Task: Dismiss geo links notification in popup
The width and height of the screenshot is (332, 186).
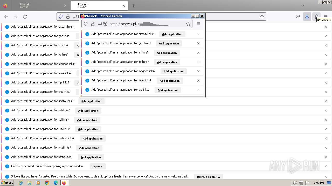Action: 198,43
